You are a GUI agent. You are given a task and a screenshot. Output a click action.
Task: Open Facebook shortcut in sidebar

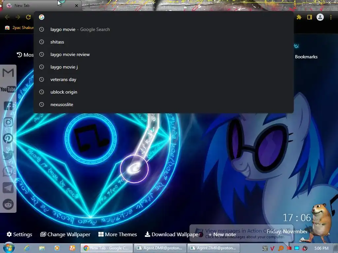pos(8,106)
